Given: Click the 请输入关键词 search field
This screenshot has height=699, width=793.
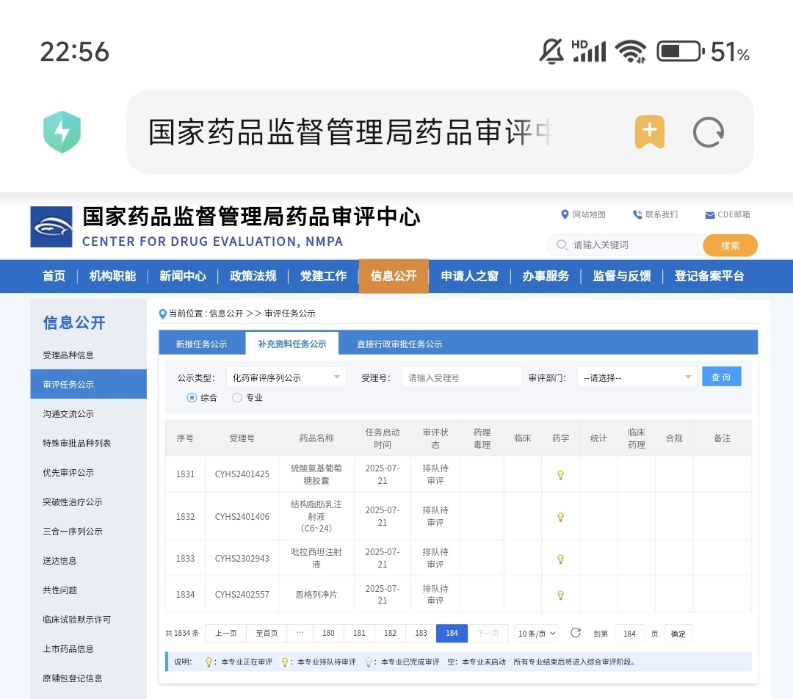Looking at the screenshot, I should tap(626, 245).
